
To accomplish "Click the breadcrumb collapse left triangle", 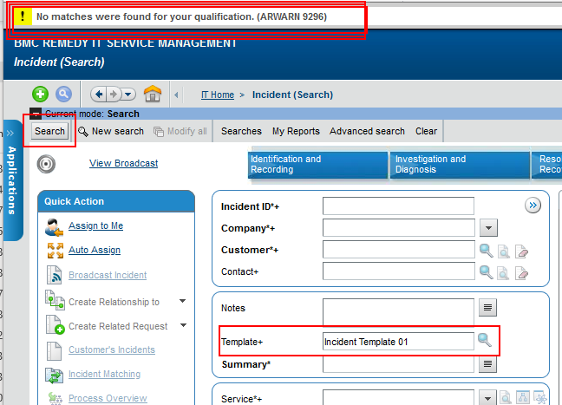I will [x=176, y=95].
